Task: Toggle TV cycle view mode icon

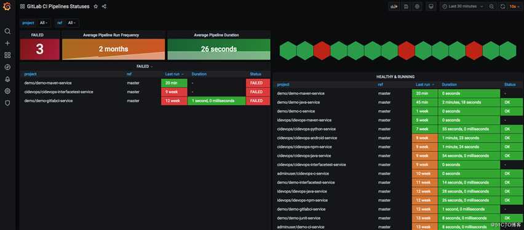Action: pos(431,6)
